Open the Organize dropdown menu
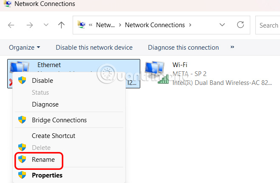Image resolution: width=280 pixels, height=183 pixels. (x=25, y=47)
